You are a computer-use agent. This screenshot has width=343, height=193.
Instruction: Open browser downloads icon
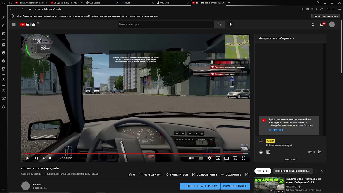333,9
